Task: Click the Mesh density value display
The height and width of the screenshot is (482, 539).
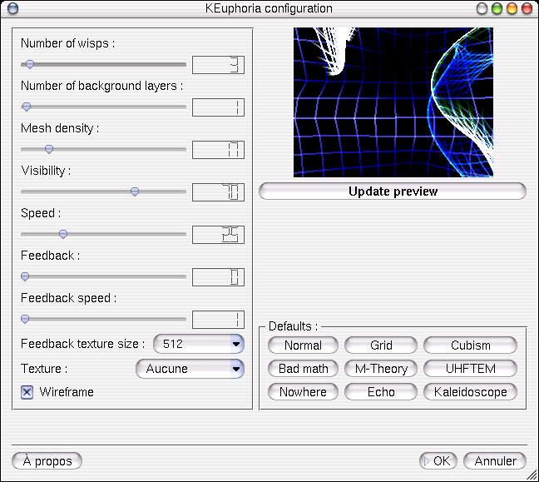Action: 218,150
